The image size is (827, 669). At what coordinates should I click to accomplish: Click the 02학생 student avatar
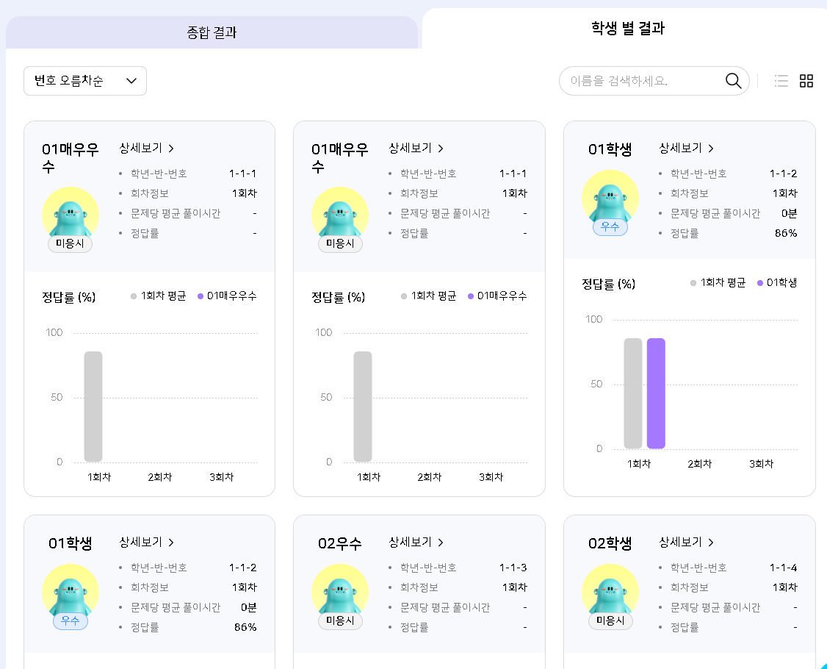coord(610,590)
